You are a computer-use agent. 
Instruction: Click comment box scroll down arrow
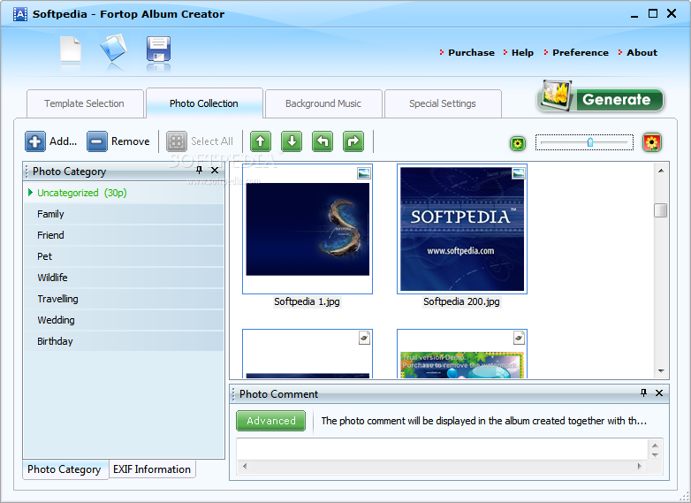[656, 455]
